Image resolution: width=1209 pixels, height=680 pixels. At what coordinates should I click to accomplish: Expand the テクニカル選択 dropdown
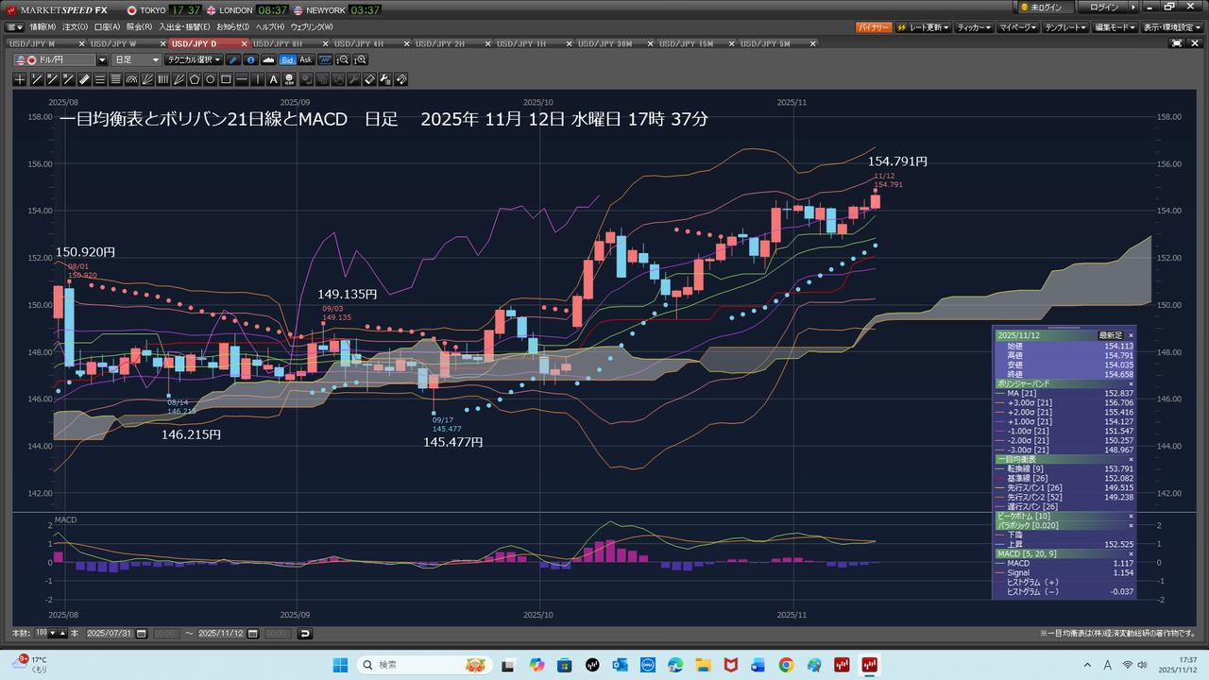tap(194, 59)
